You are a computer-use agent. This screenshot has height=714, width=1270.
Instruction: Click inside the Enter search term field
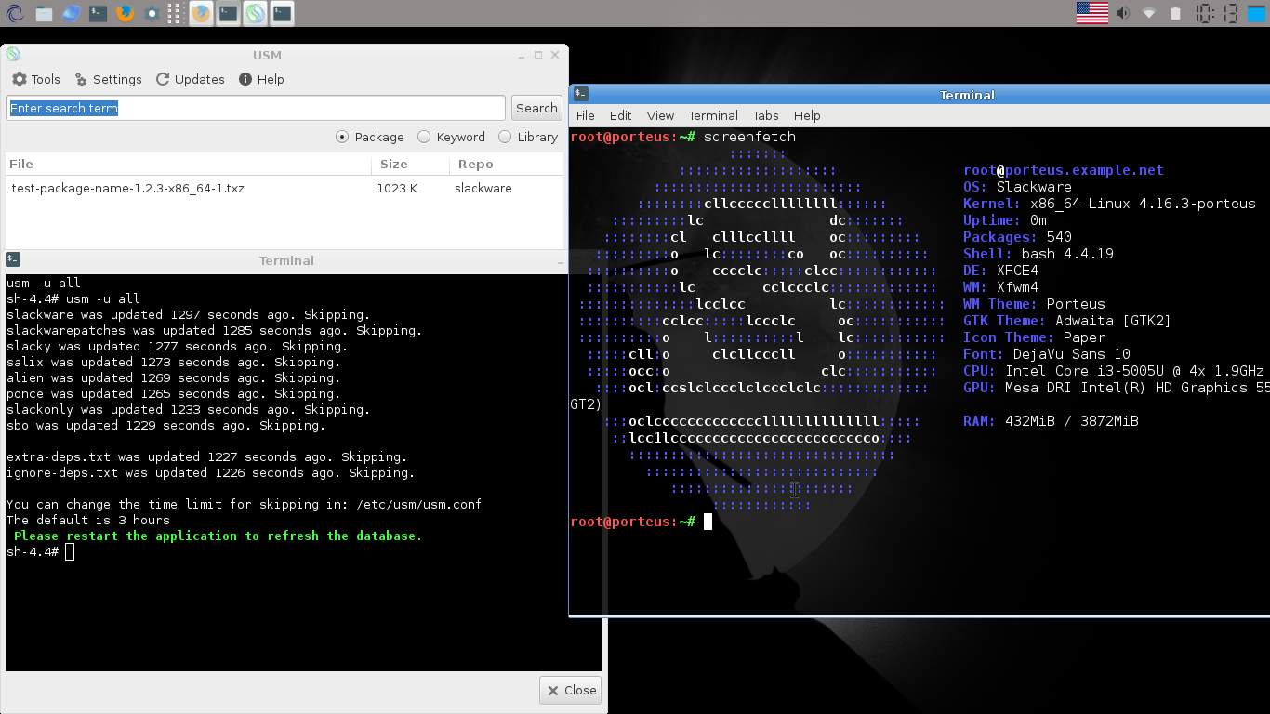(x=255, y=108)
